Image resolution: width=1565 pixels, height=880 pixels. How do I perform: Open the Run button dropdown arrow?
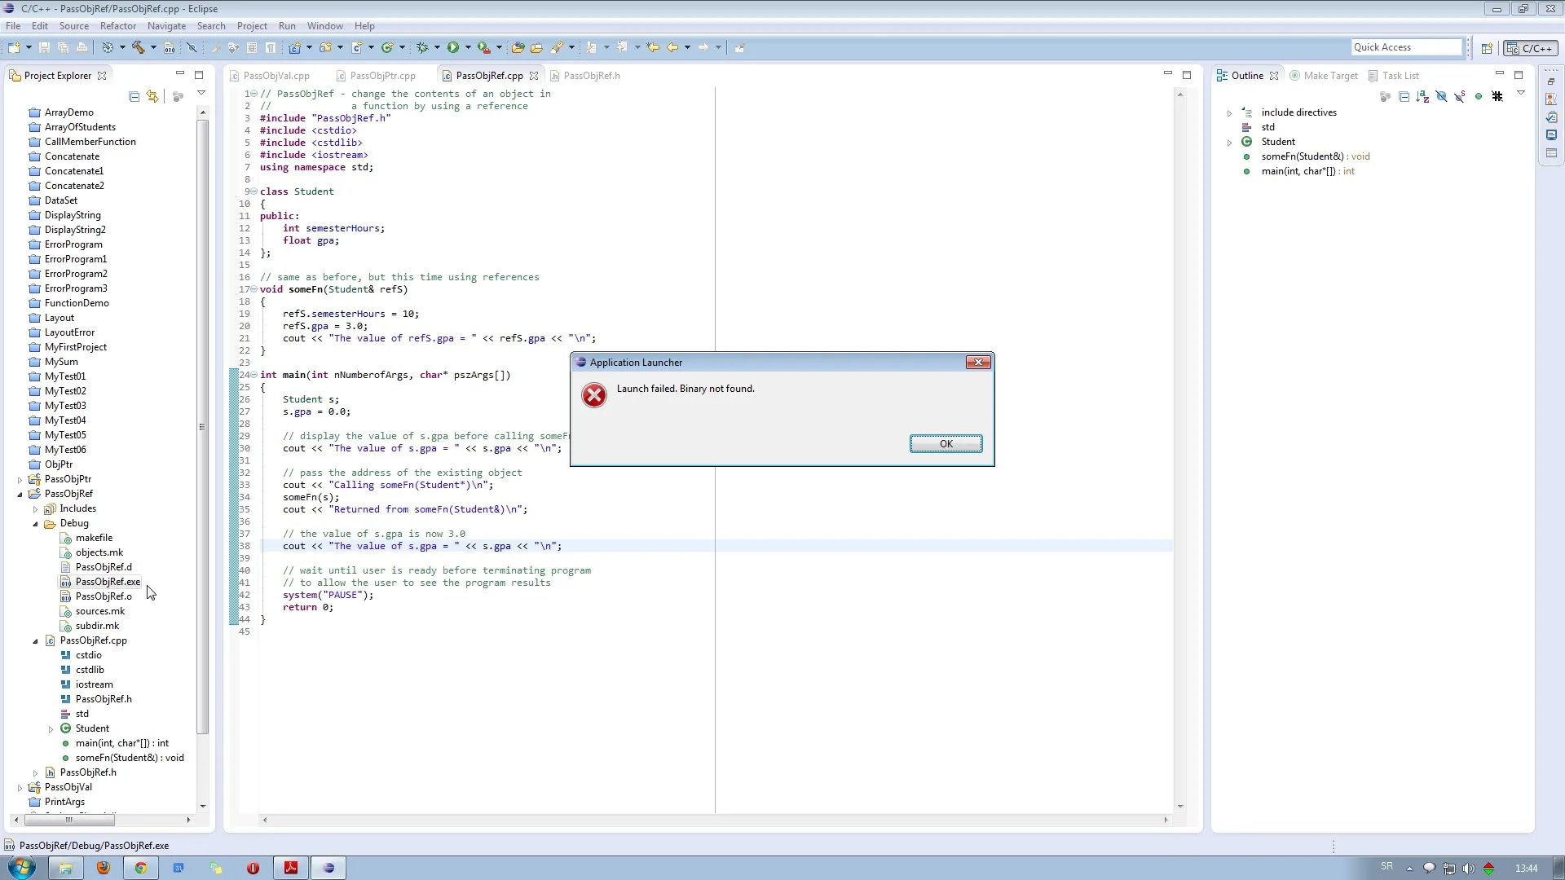click(468, 47)
